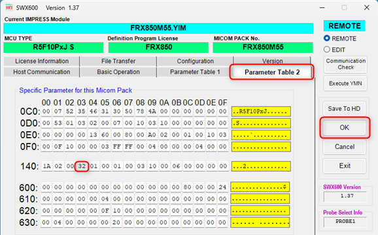Open the Parameter Table 1 tab
This screenshot has width=378, height=235.
pos(195,72)
